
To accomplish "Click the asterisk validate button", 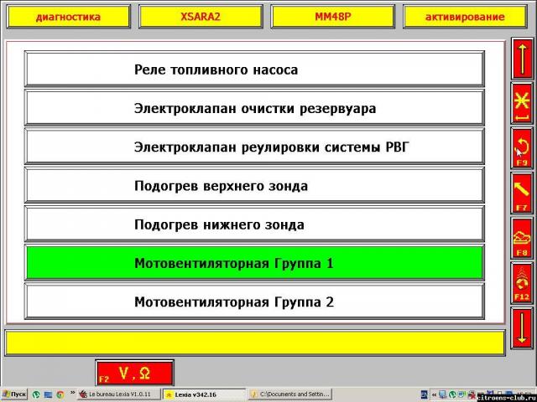I will [x=522, y=104].
